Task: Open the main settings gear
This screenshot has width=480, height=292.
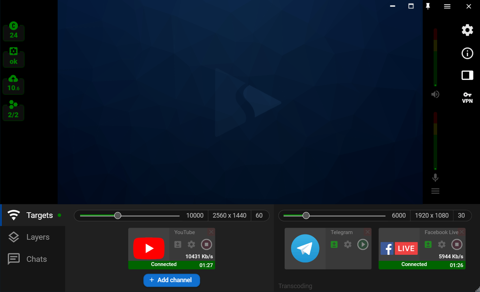Action: click(467, 30)
